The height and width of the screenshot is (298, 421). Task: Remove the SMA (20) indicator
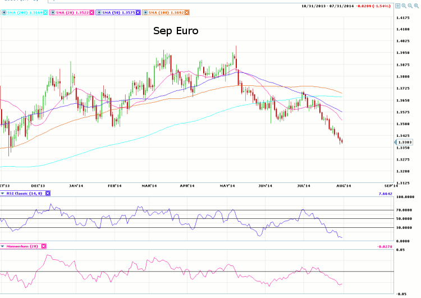tap(91, 12)
